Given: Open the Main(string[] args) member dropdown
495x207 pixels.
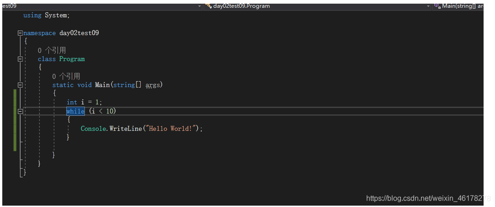Looking at the screenshot, I should coord(461,6).
